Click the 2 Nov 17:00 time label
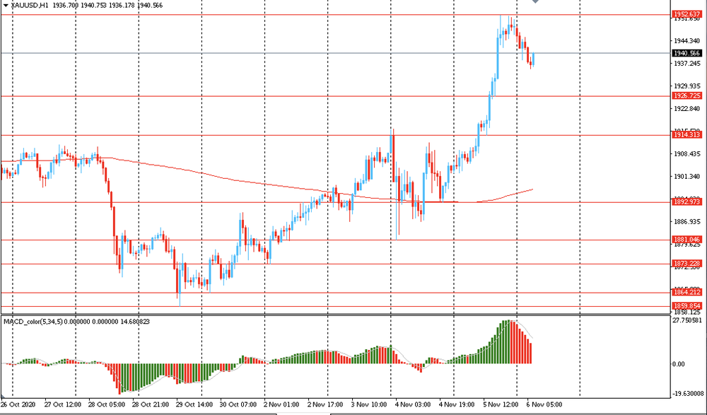Viewport: 707px width, 415px height. click(325, 405)
